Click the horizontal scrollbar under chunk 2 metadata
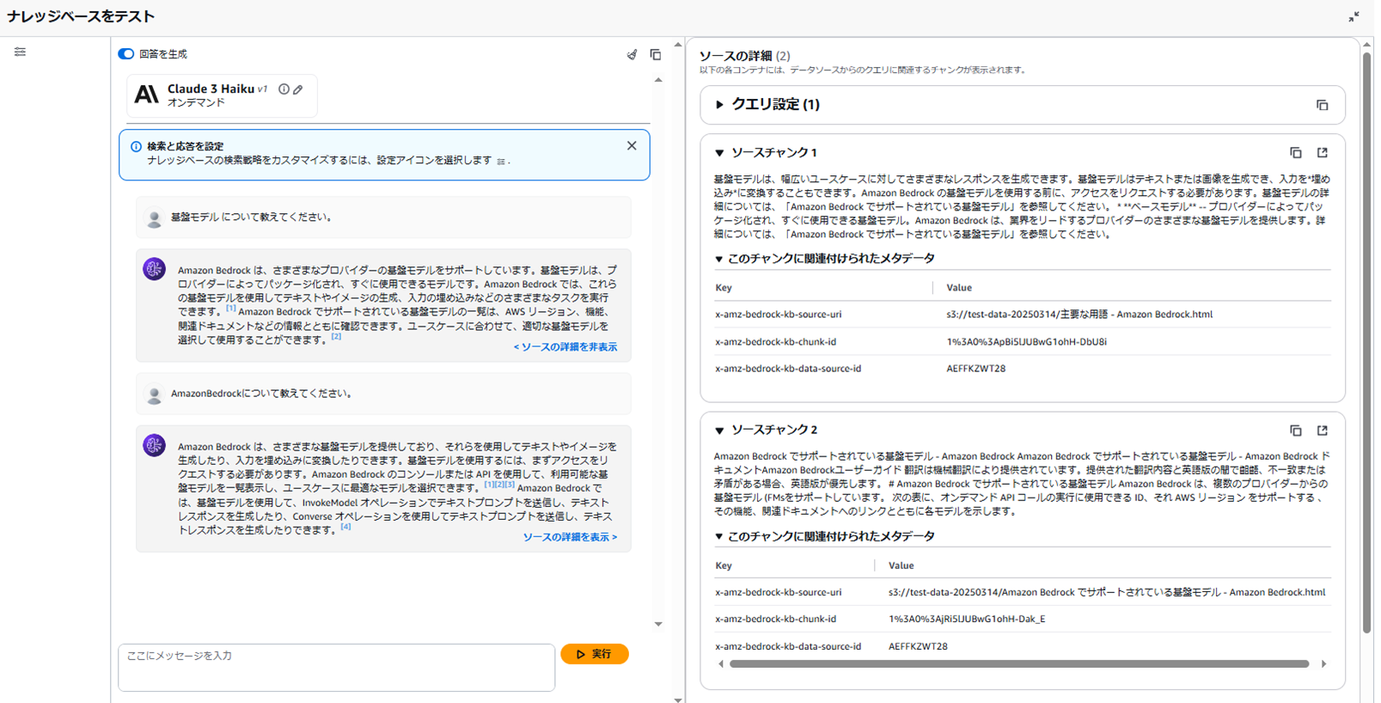The image size is (1381, 703). 1018,664
